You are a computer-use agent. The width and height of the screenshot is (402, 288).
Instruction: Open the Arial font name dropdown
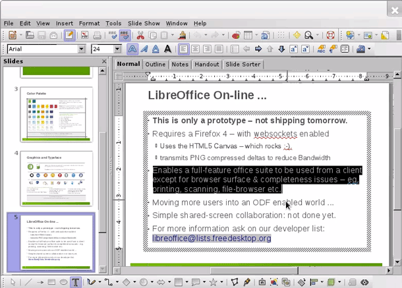pyautogui.click(x=82, y=49)
